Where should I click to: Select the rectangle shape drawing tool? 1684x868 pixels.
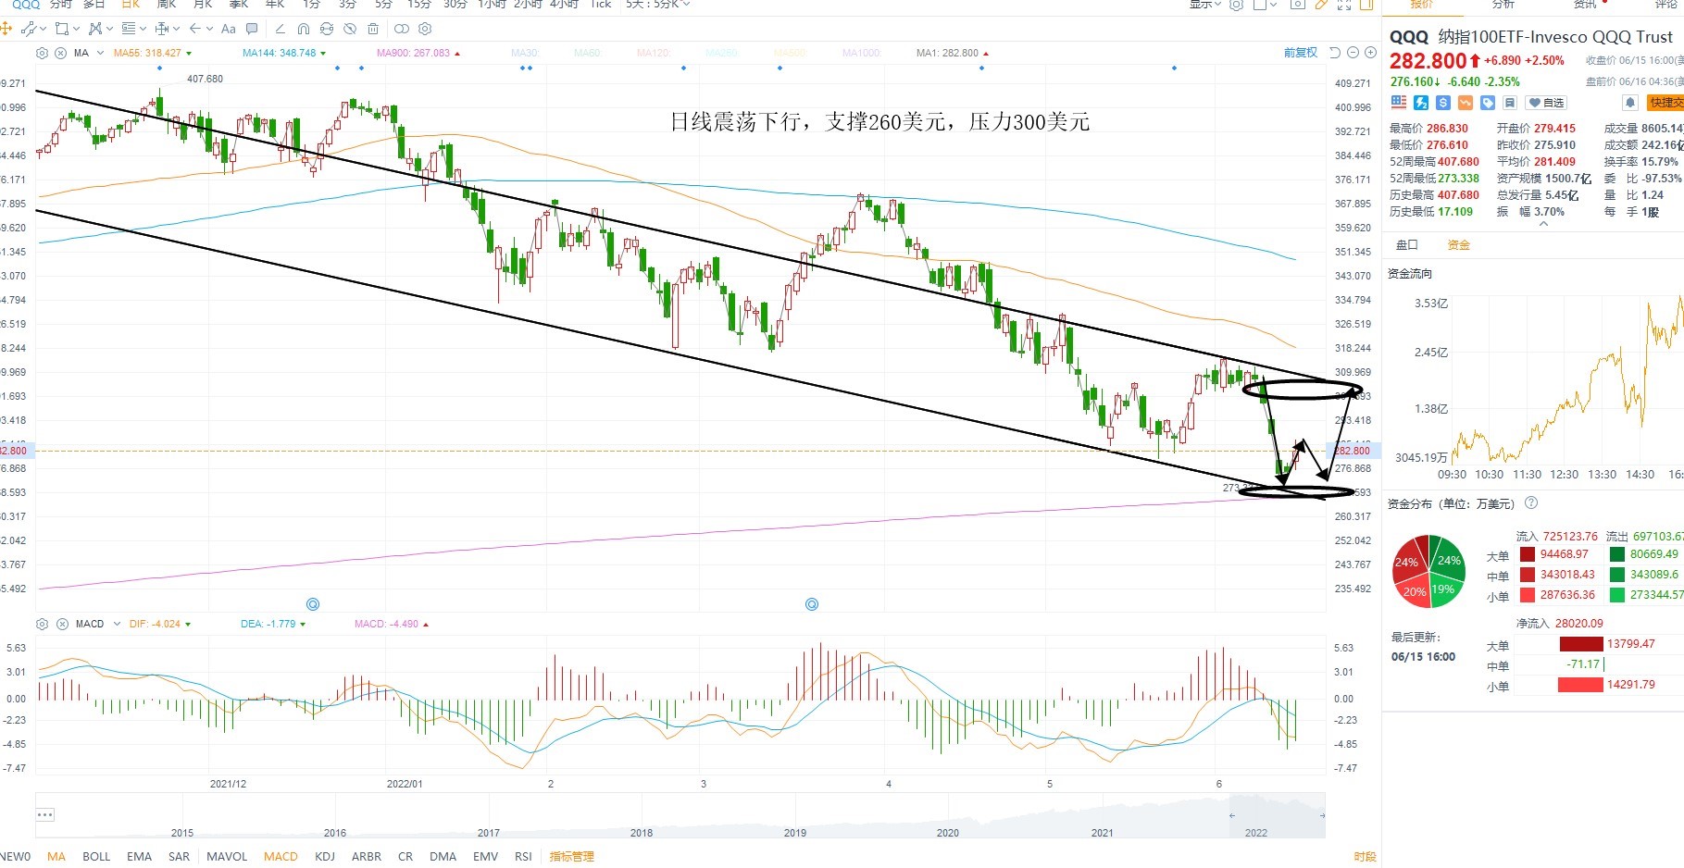61,29
